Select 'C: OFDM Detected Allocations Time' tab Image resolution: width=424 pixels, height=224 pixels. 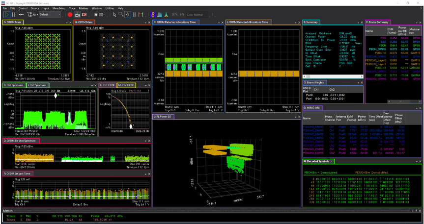tap(176, 22)
